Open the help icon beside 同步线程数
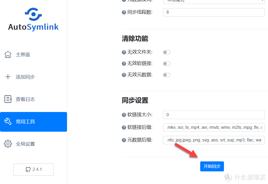268x184 pixels. pos(124,12)
